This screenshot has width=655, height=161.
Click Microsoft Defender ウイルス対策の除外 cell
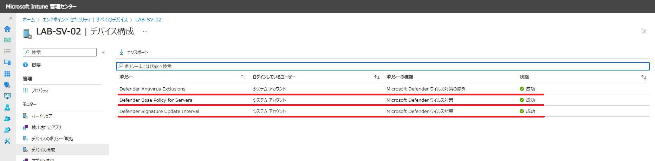click(426, 89)
